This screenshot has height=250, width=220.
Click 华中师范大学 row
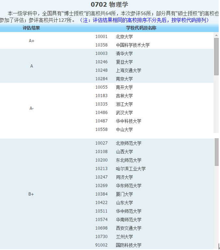tap(129, 211)
